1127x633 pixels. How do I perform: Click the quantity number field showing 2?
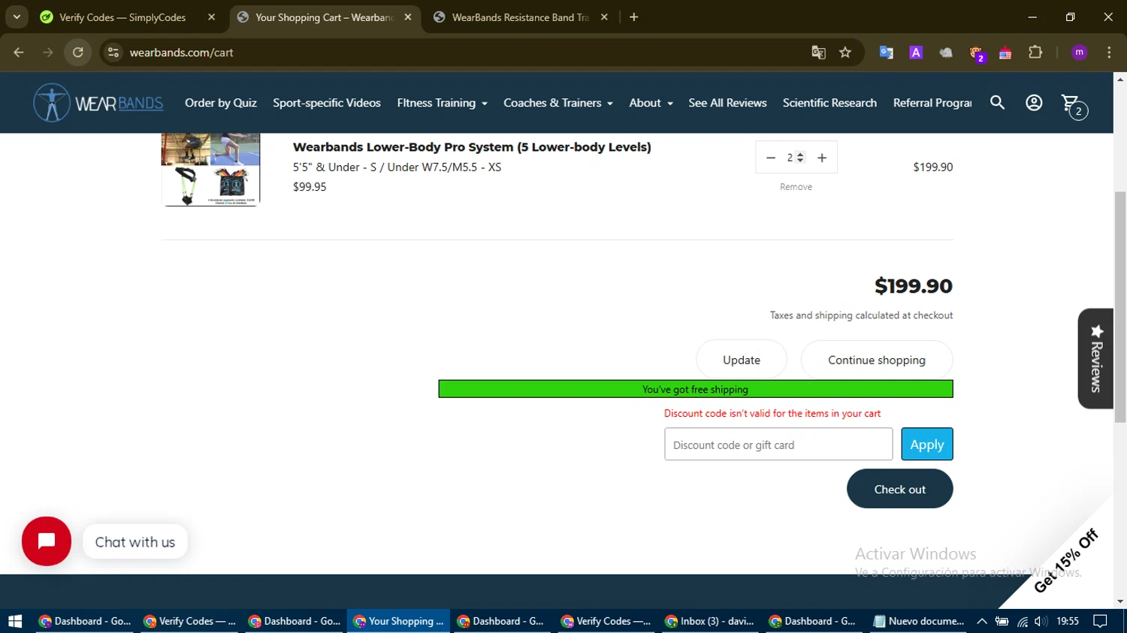(x=795, y=158)
